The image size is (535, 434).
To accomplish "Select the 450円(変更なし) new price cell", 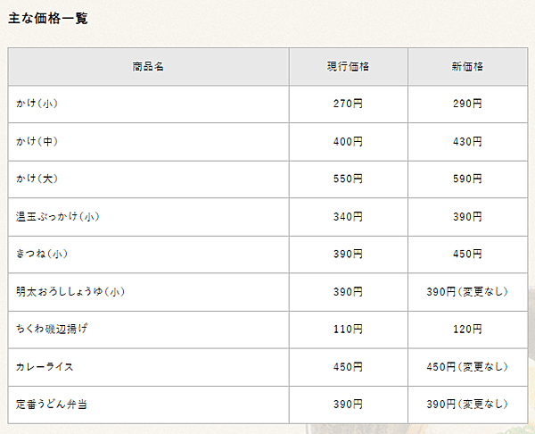I will 467,367.
